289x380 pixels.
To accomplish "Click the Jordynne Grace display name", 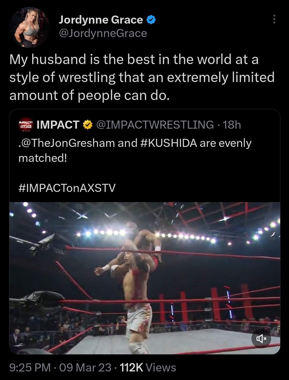I will (101, 20).
